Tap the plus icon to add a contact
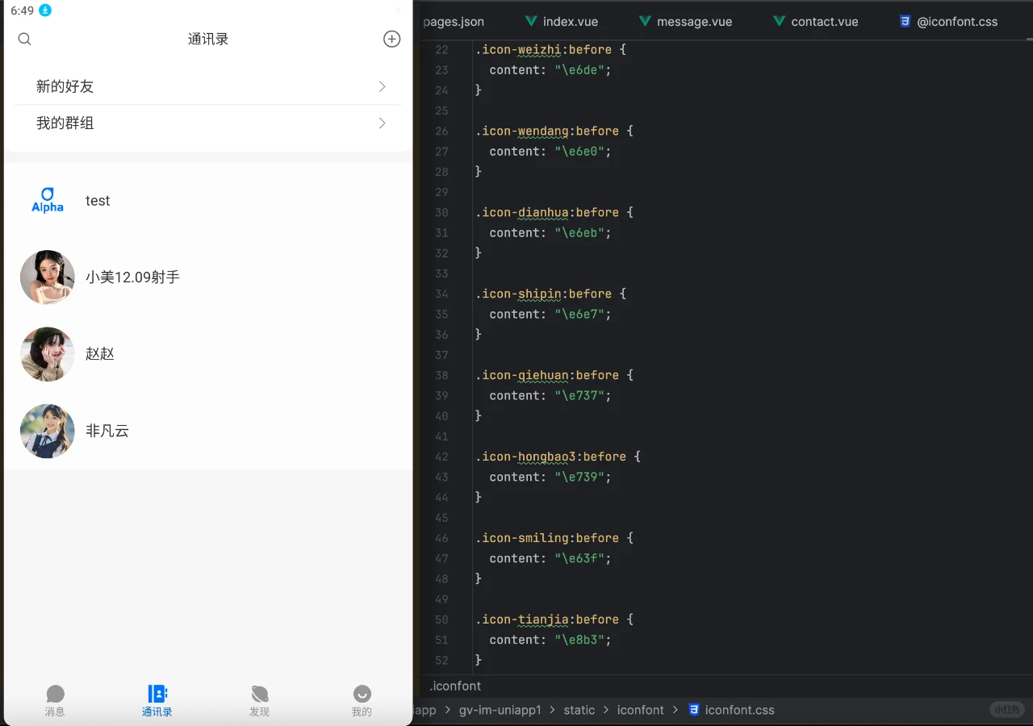The image size is (1033, 726). click(x=391, y=38)
